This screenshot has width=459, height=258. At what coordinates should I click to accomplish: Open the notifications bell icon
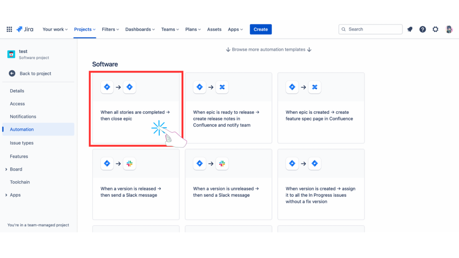coord(410,29)
